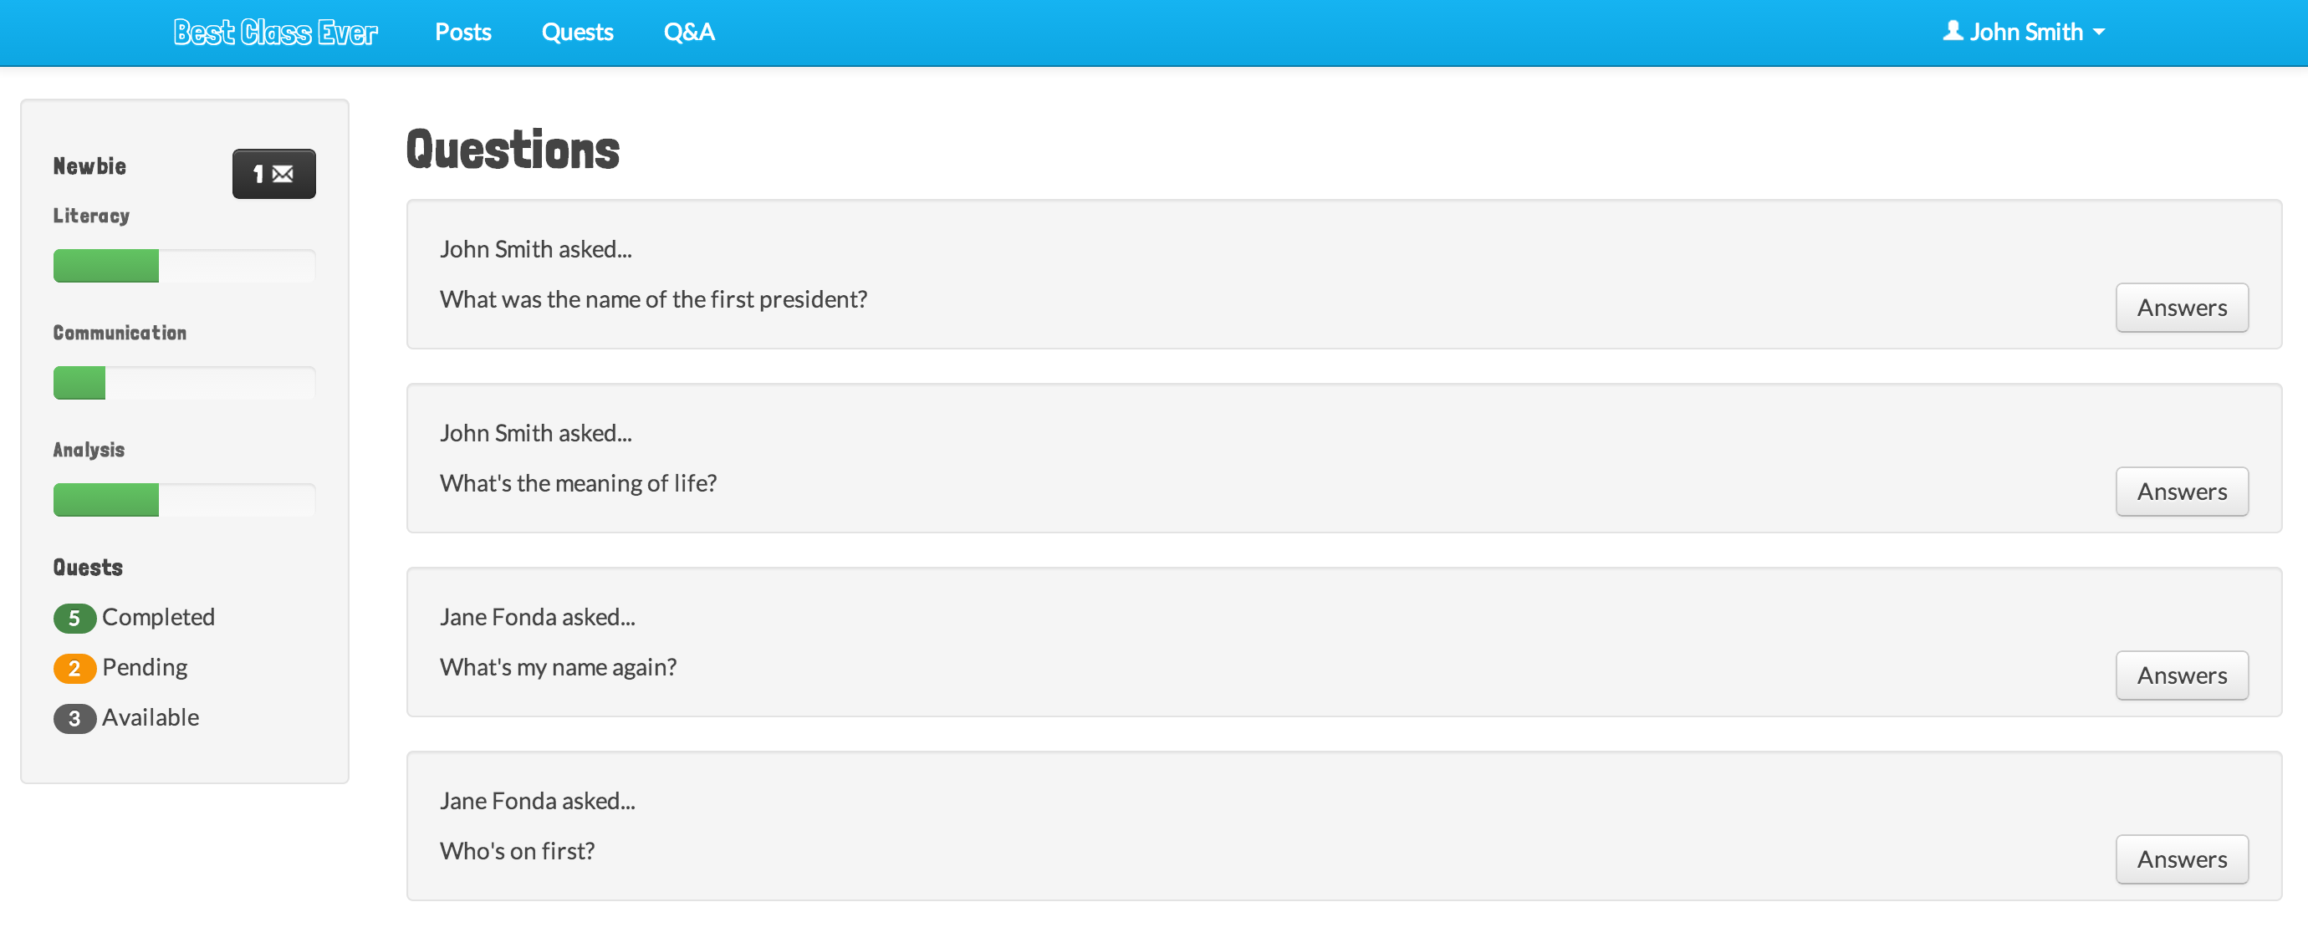Image resolution: width=2308 pixels, height=948 pixels.
Task: Click the Communication progress bar
Action: [x=184, y=383]
